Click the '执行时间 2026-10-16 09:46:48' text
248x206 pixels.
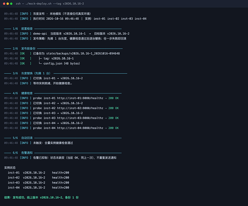pos(56,19)
